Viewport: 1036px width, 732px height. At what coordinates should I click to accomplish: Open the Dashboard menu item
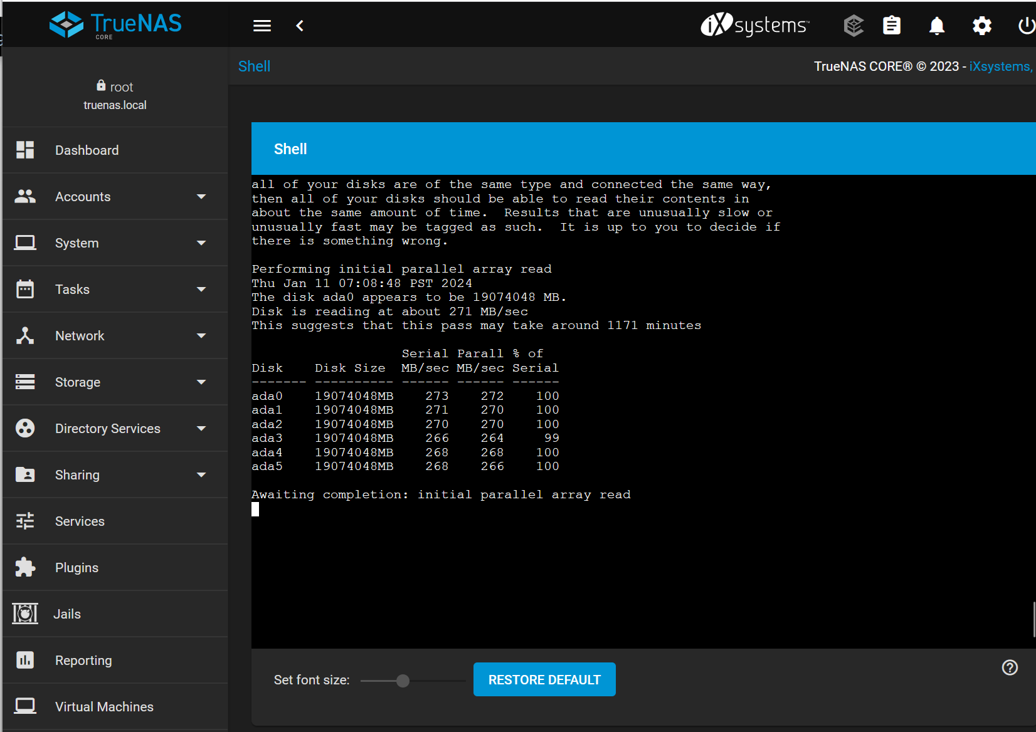115,150
